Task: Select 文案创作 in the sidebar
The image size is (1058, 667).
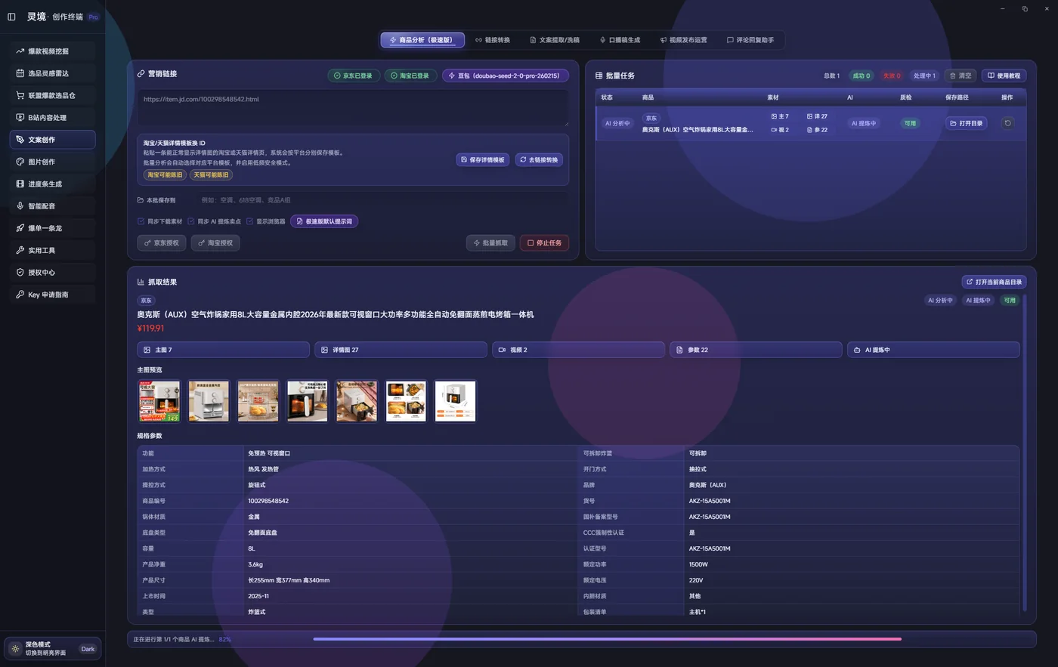Action: pyautogui.click(x=52, y=140)
